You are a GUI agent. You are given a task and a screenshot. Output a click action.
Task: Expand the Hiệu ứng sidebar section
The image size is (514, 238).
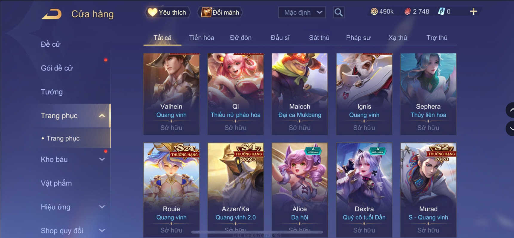[x=102, y=207]
